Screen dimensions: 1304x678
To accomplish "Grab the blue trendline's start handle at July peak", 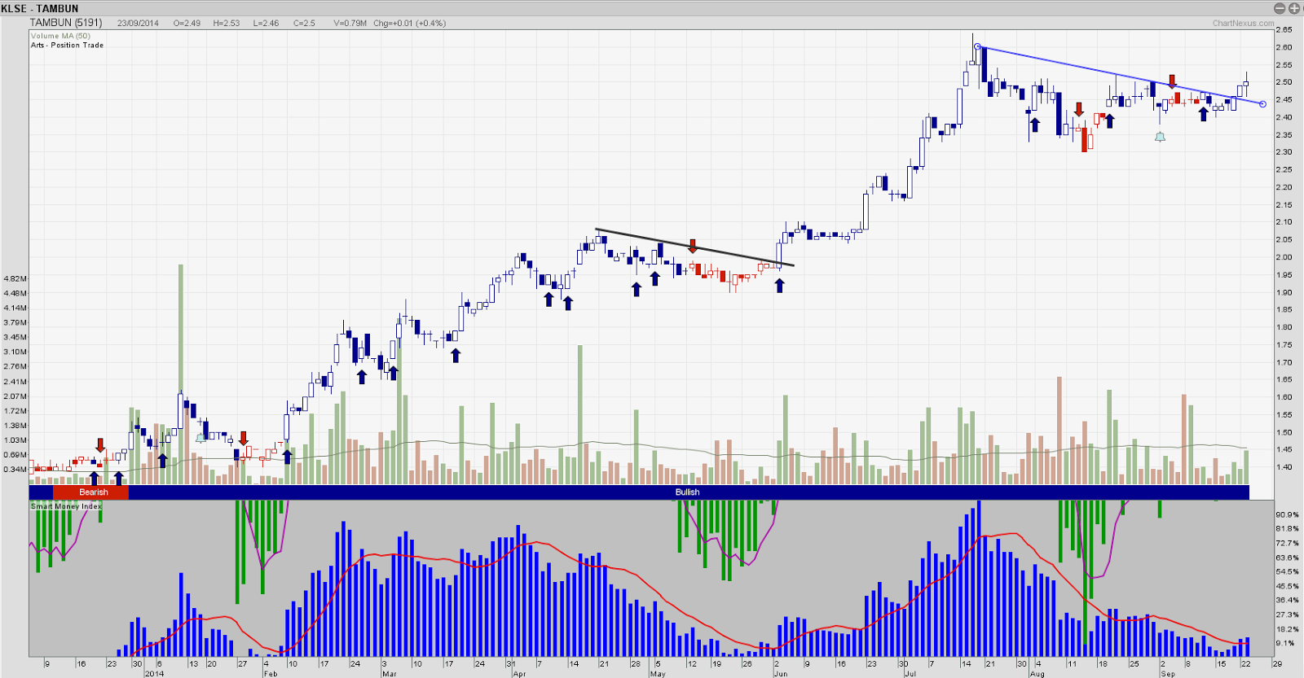I will pyautogui.click(x=977, y=47).
